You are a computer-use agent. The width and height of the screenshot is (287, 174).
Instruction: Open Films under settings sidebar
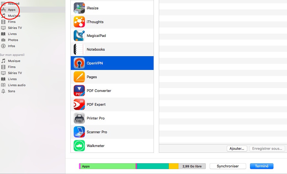12,22
